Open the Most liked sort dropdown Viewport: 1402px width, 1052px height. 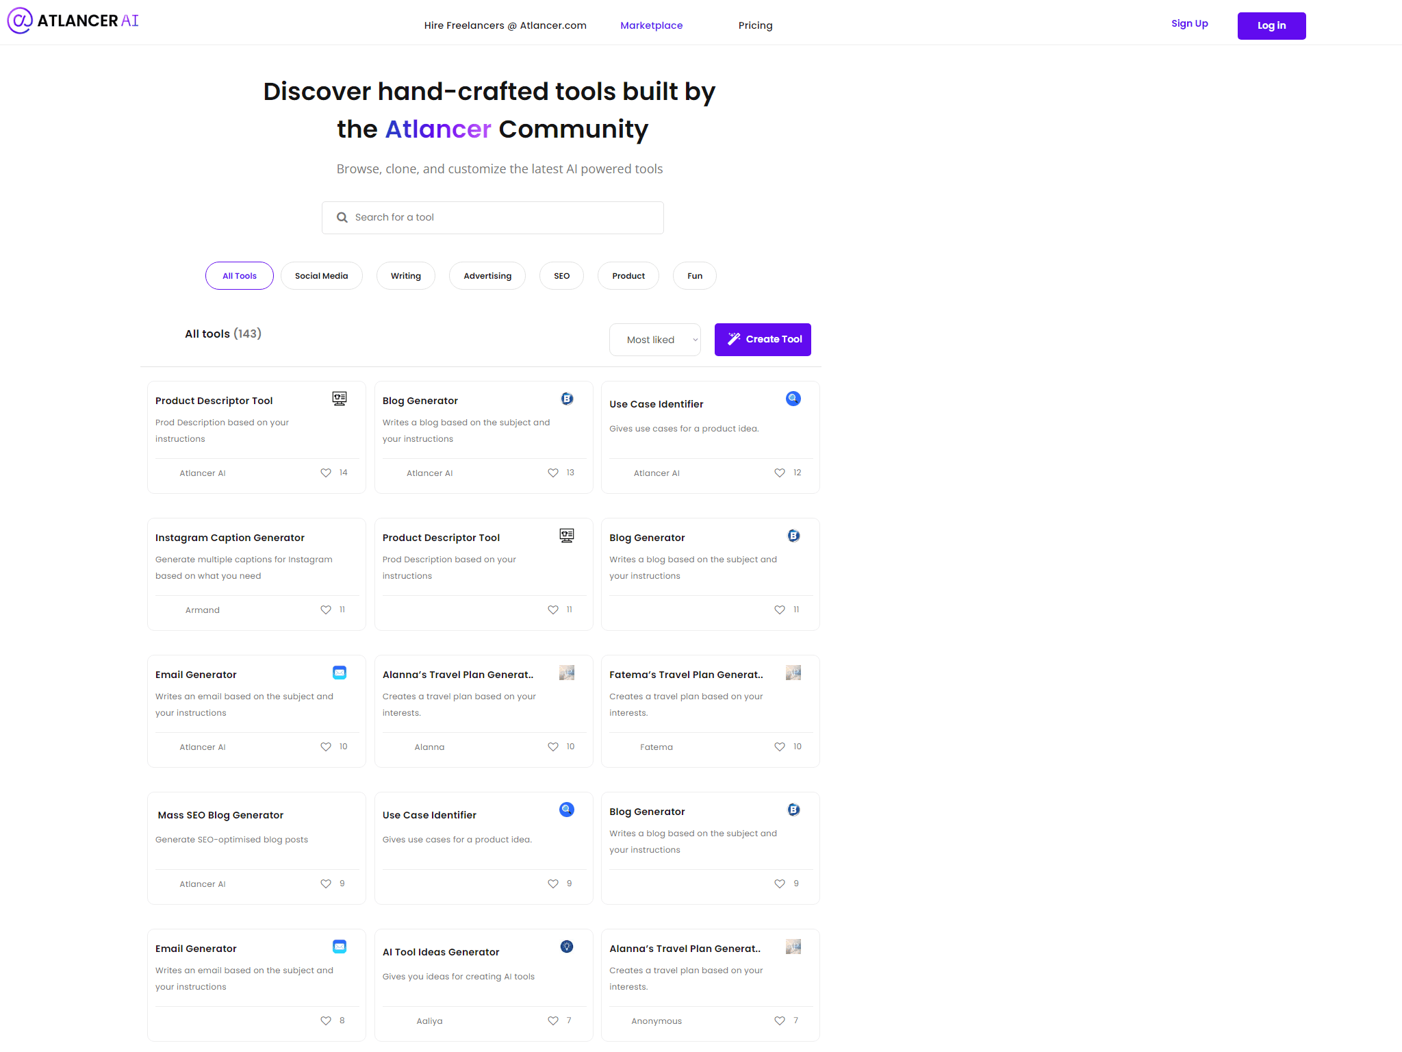click(655, 340)
